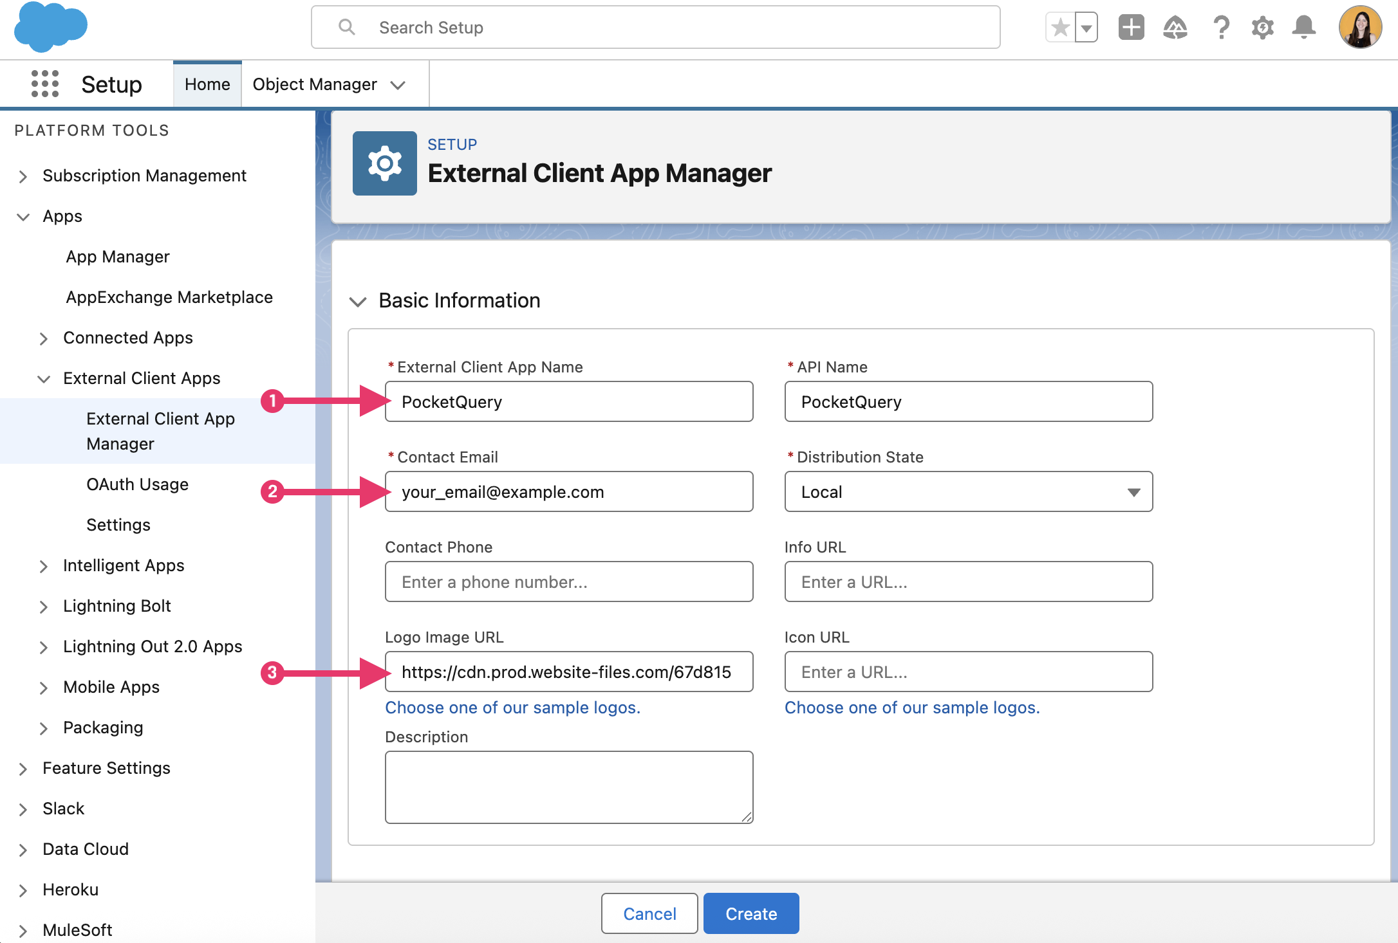This screenshot has height=943, width=1398.
Task: Open your profile avatar
Action: [1360, 27]
